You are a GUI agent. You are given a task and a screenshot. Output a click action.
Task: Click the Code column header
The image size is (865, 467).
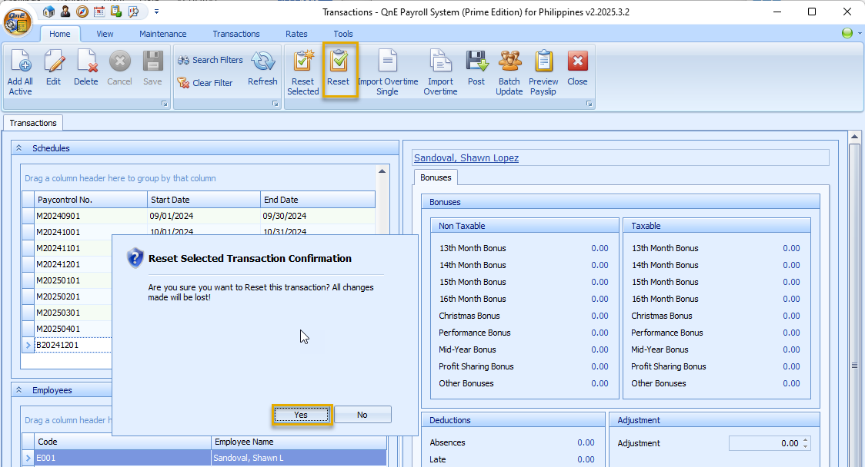coord(123,442)
